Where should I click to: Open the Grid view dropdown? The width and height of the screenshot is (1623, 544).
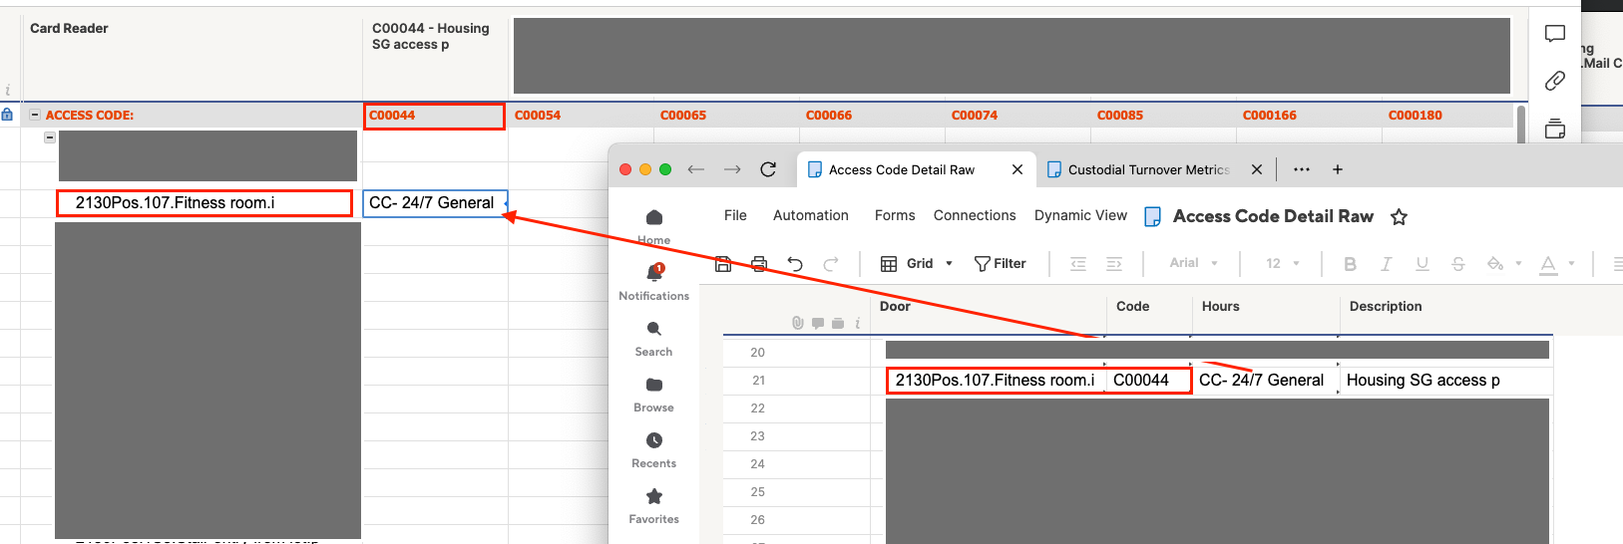click(918, 263)
